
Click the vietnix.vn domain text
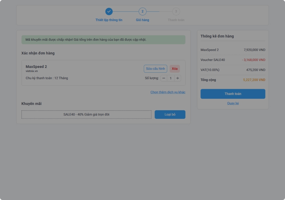point(32,71)
